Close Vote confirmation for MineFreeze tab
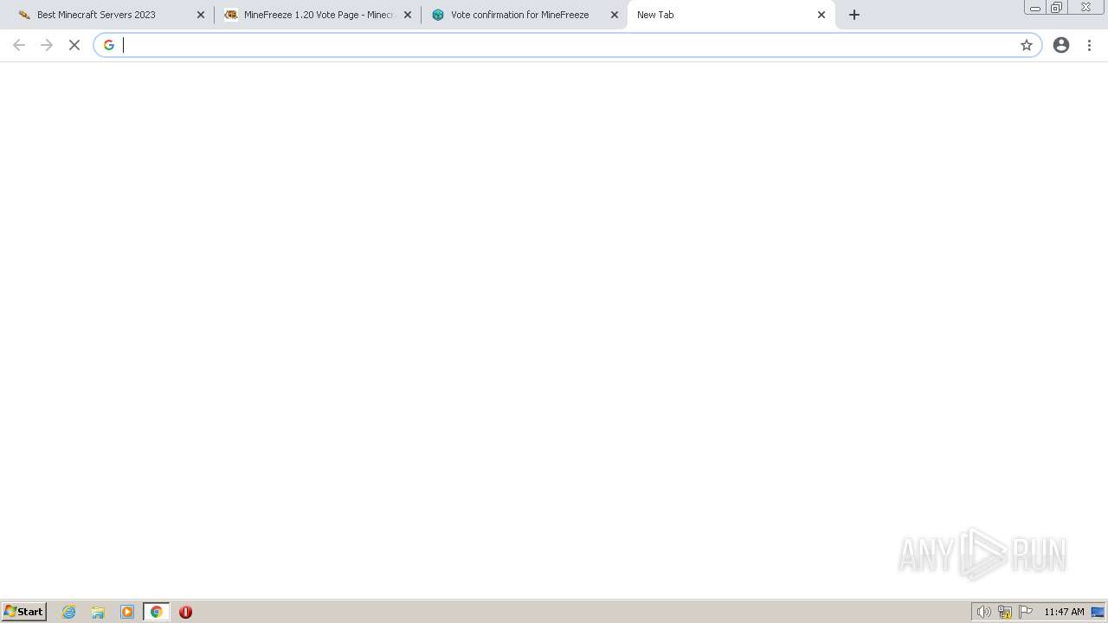This screenshot has height=623, width=1108. (x=615, y=15)
